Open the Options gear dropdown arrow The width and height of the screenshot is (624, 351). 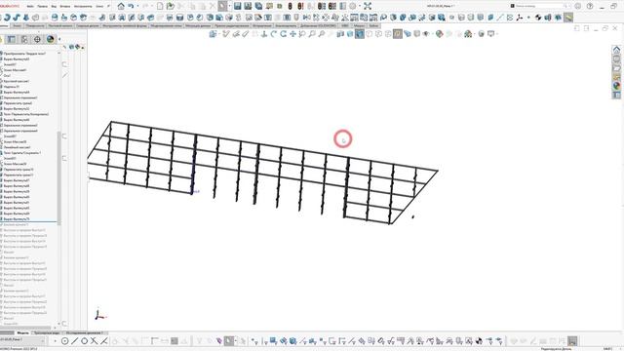tap(360, 6)
